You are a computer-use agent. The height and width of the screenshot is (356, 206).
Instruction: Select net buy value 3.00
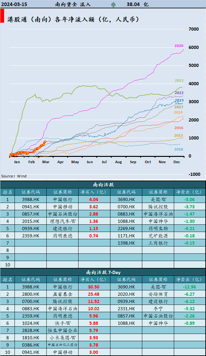click(x=94, y=352)
